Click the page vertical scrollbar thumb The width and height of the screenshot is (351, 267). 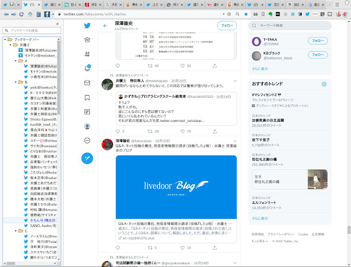tap(349, 230)
